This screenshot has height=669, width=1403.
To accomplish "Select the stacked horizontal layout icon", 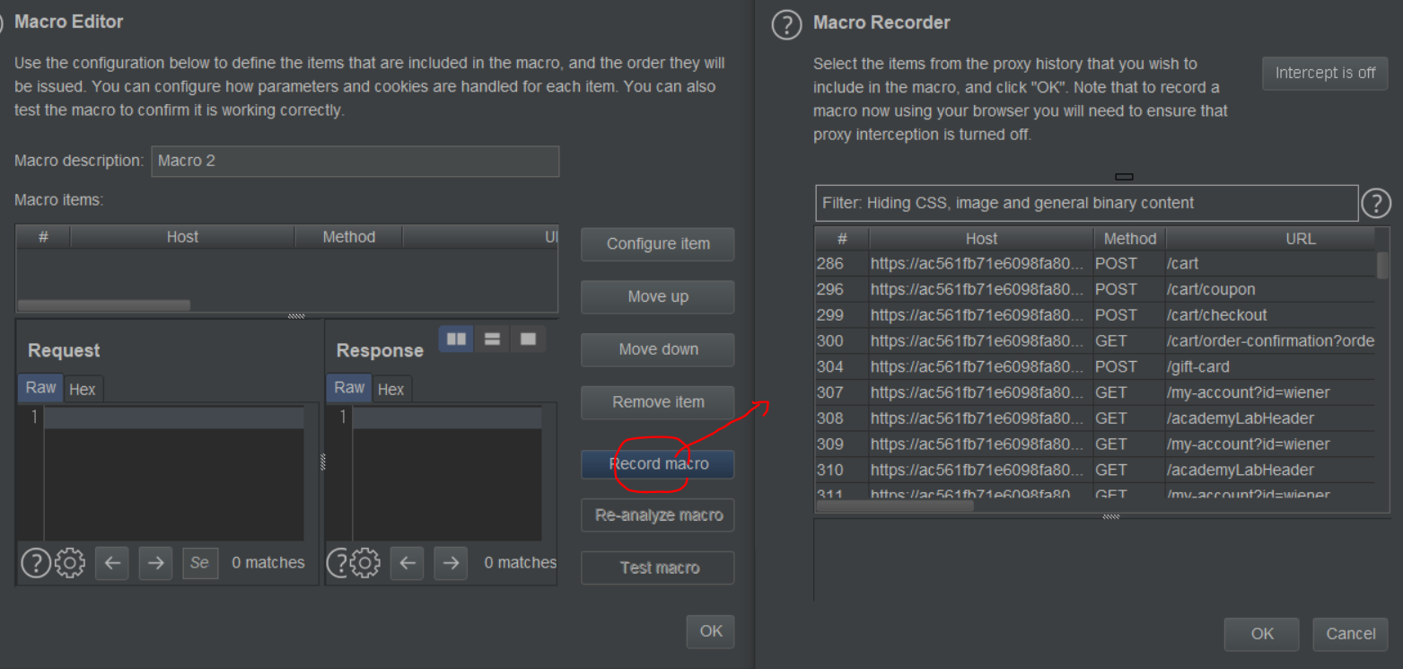I will coord(492,339).
